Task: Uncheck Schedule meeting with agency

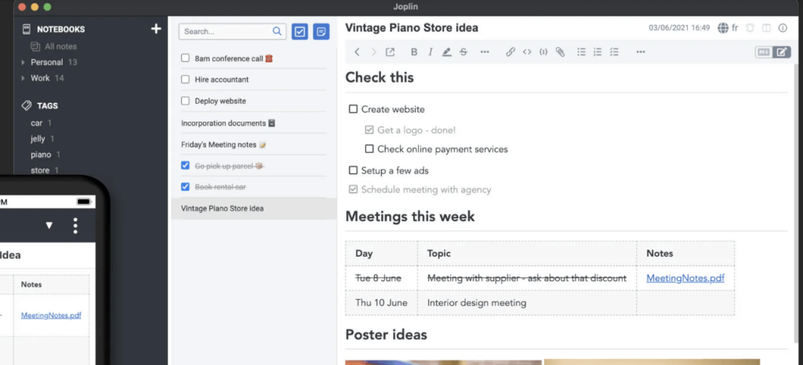Action: (353, 190)
